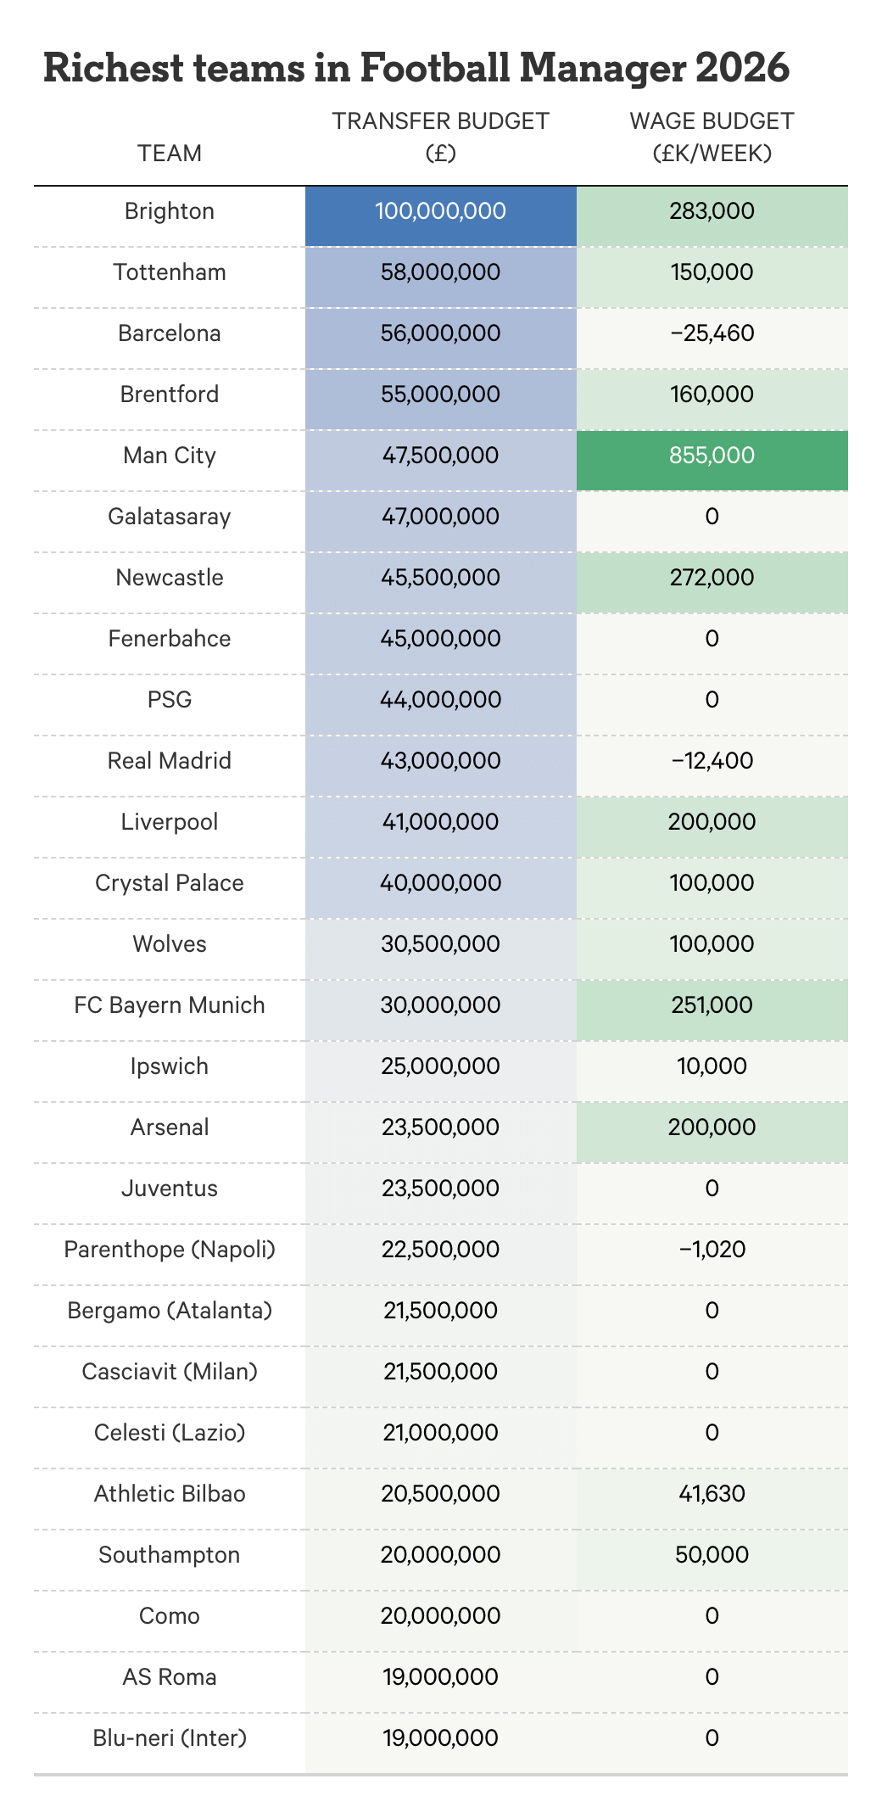882x1807 pixels.
Task: Click the Wage Budget column header
Action: click(712, 137)
